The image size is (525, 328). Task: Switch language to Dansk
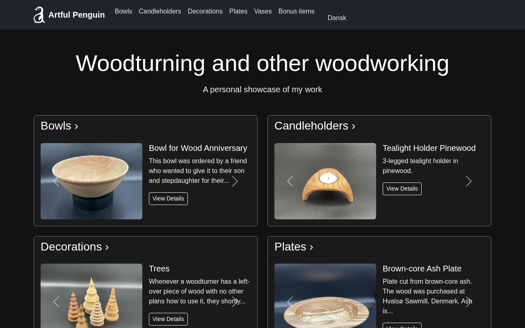pyautogui.click(x=337, y=18)
